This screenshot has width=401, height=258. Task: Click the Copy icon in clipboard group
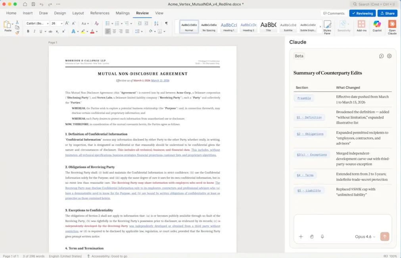[17, 27]
